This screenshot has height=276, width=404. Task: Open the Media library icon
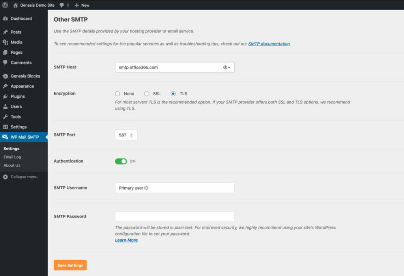point(6,42)
